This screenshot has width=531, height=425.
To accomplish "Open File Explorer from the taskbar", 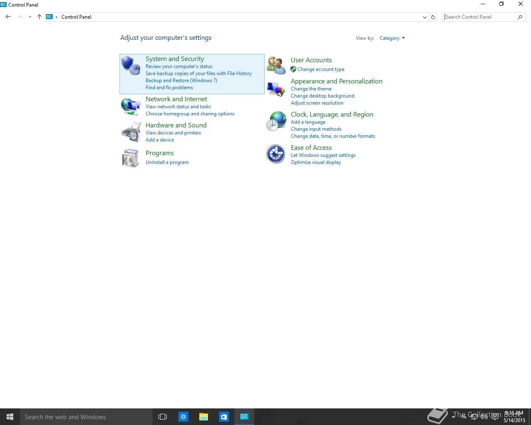I will [203, 417].
